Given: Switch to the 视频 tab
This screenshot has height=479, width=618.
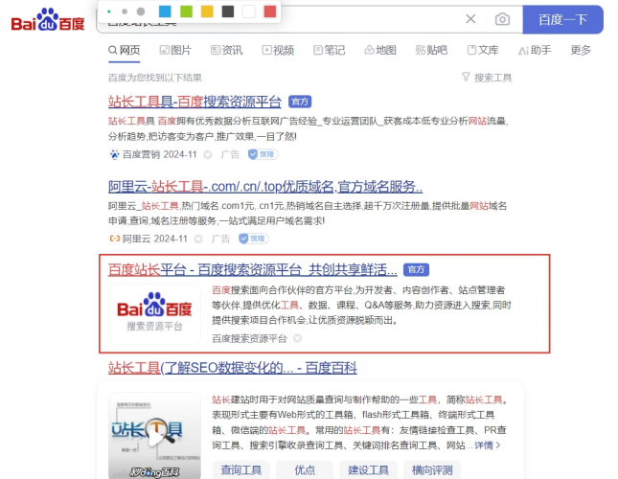Looking at the screenshot, I should point(278,50).
